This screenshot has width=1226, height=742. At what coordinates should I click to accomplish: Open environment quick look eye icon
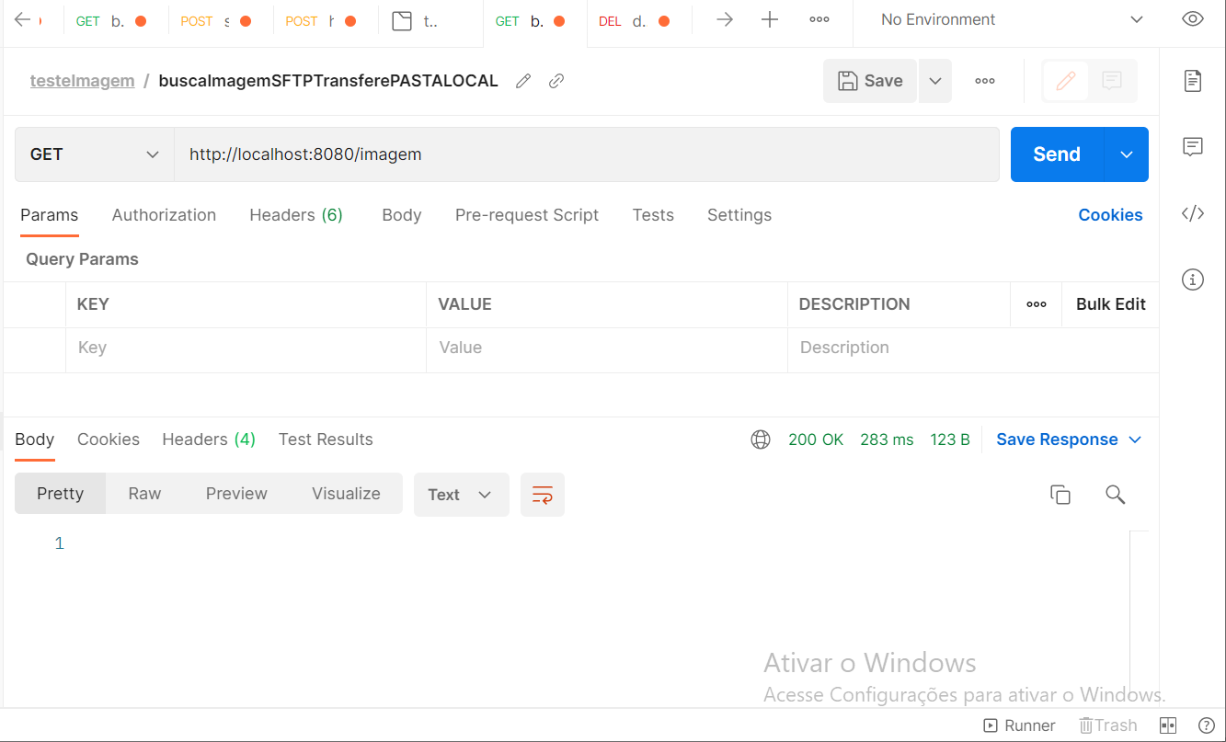[1193, 19]
